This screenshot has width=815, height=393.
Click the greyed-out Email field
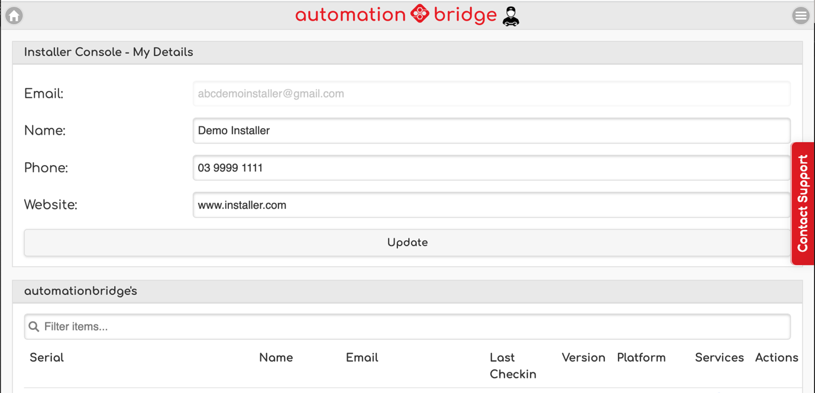point(491,94)
